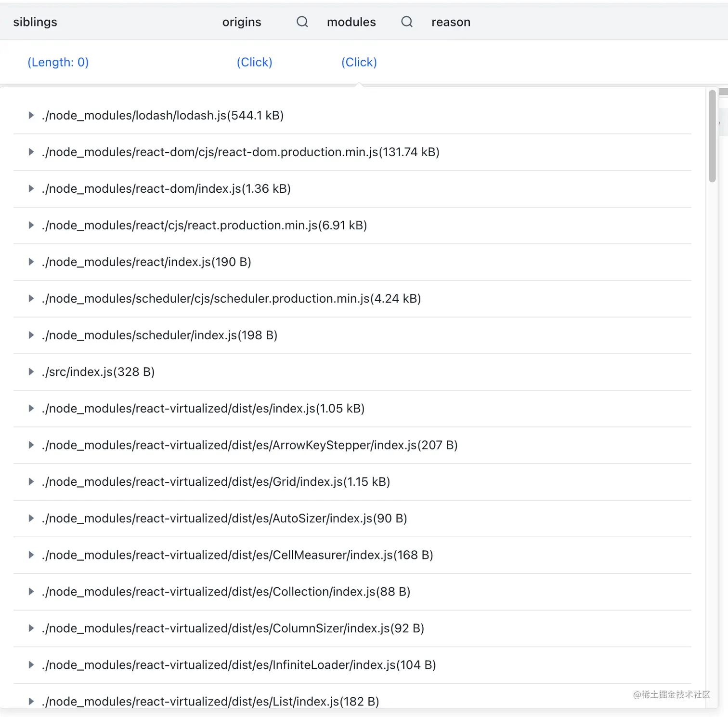Click the search icon next to origins
Screen dimensions: 728x717
point(302,22)
